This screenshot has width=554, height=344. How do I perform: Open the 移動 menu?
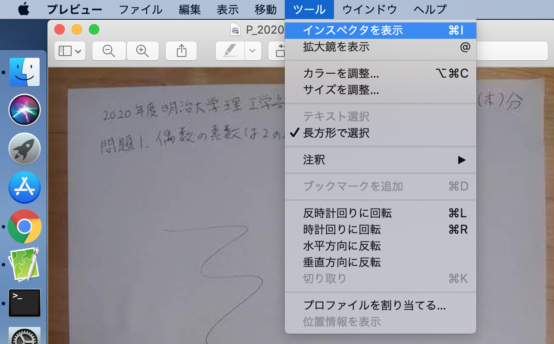[x=266, y=9]
